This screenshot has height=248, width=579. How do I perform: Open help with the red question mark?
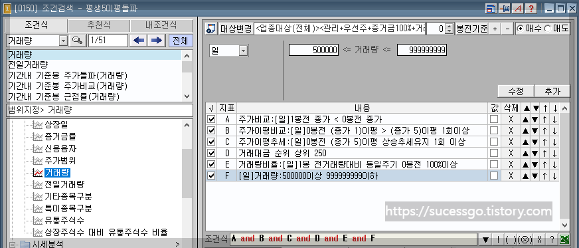point(531,9)
